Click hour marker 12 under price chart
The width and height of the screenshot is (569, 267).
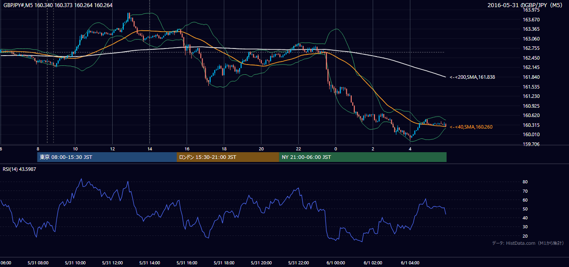tap(112, 149)
